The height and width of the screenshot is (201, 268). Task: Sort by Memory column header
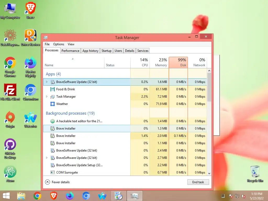tap(159, 63)
